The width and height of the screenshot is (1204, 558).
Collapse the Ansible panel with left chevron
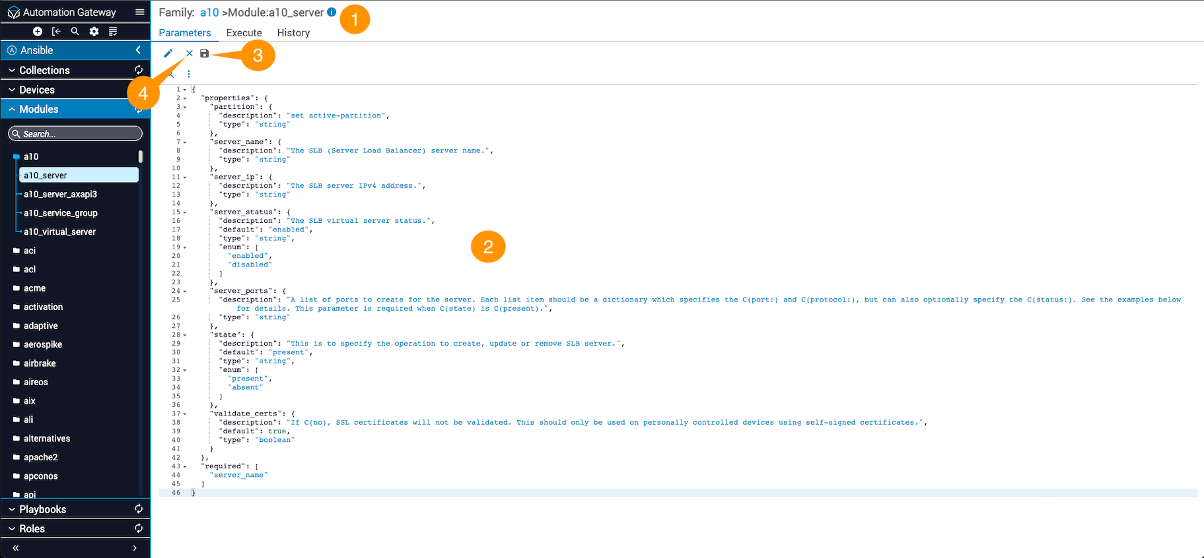[x=138, y=50]
